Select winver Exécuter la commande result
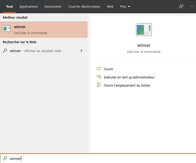Viewport: 196px width, 163px height. pos(44,29)
